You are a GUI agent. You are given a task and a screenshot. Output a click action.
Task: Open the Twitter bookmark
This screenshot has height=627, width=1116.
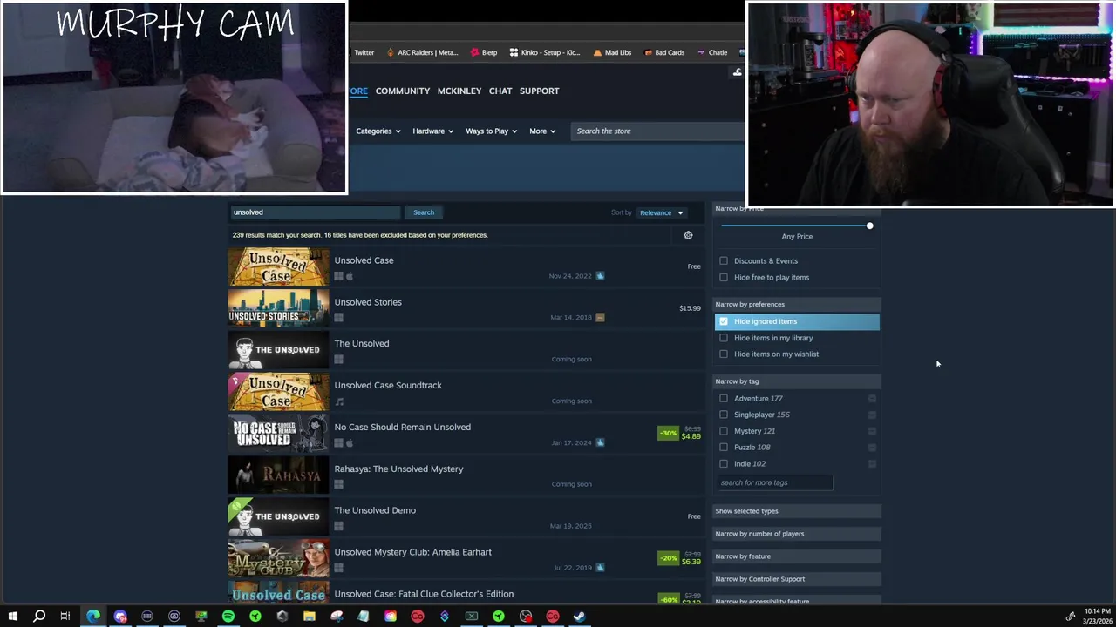pyautogui.click(x=362, y=52)
